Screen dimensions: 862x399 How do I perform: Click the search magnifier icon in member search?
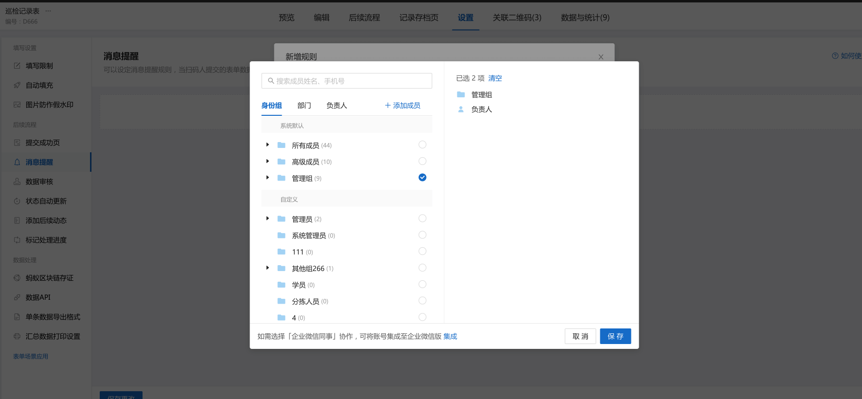[x=271, y=81]
